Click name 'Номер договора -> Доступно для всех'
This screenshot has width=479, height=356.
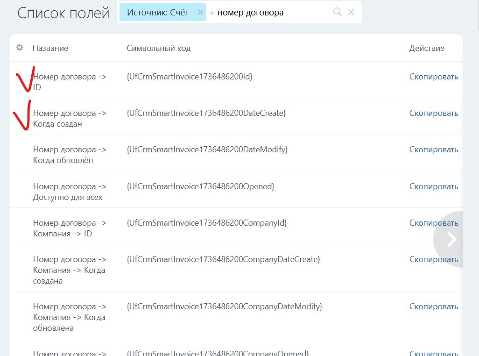[x=70, y=192]
